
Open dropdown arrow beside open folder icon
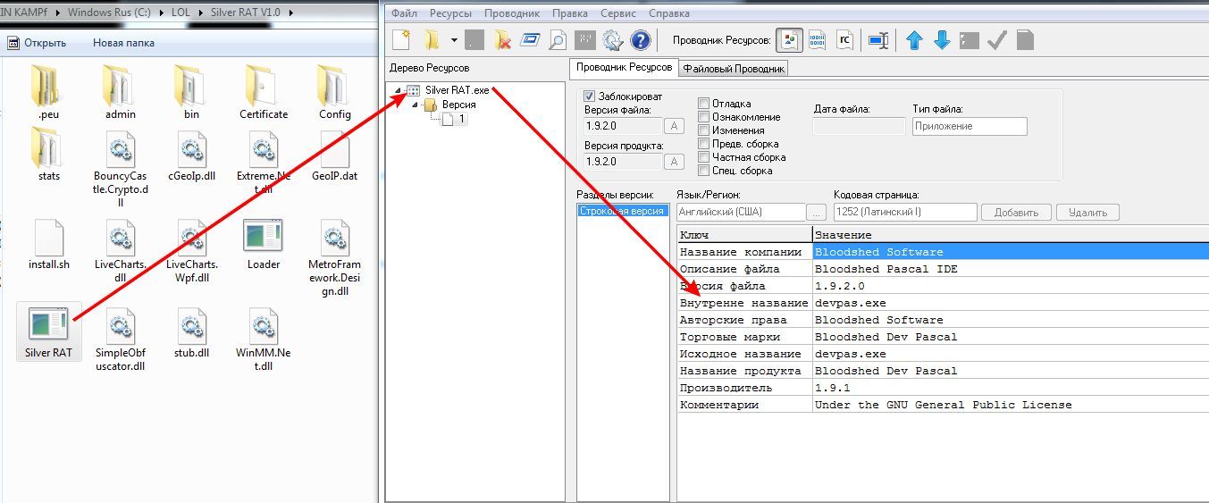coord(454,40)
